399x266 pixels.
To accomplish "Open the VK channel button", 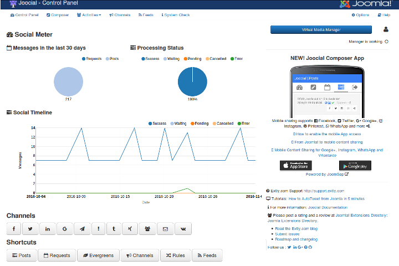I will click(183, 229).
